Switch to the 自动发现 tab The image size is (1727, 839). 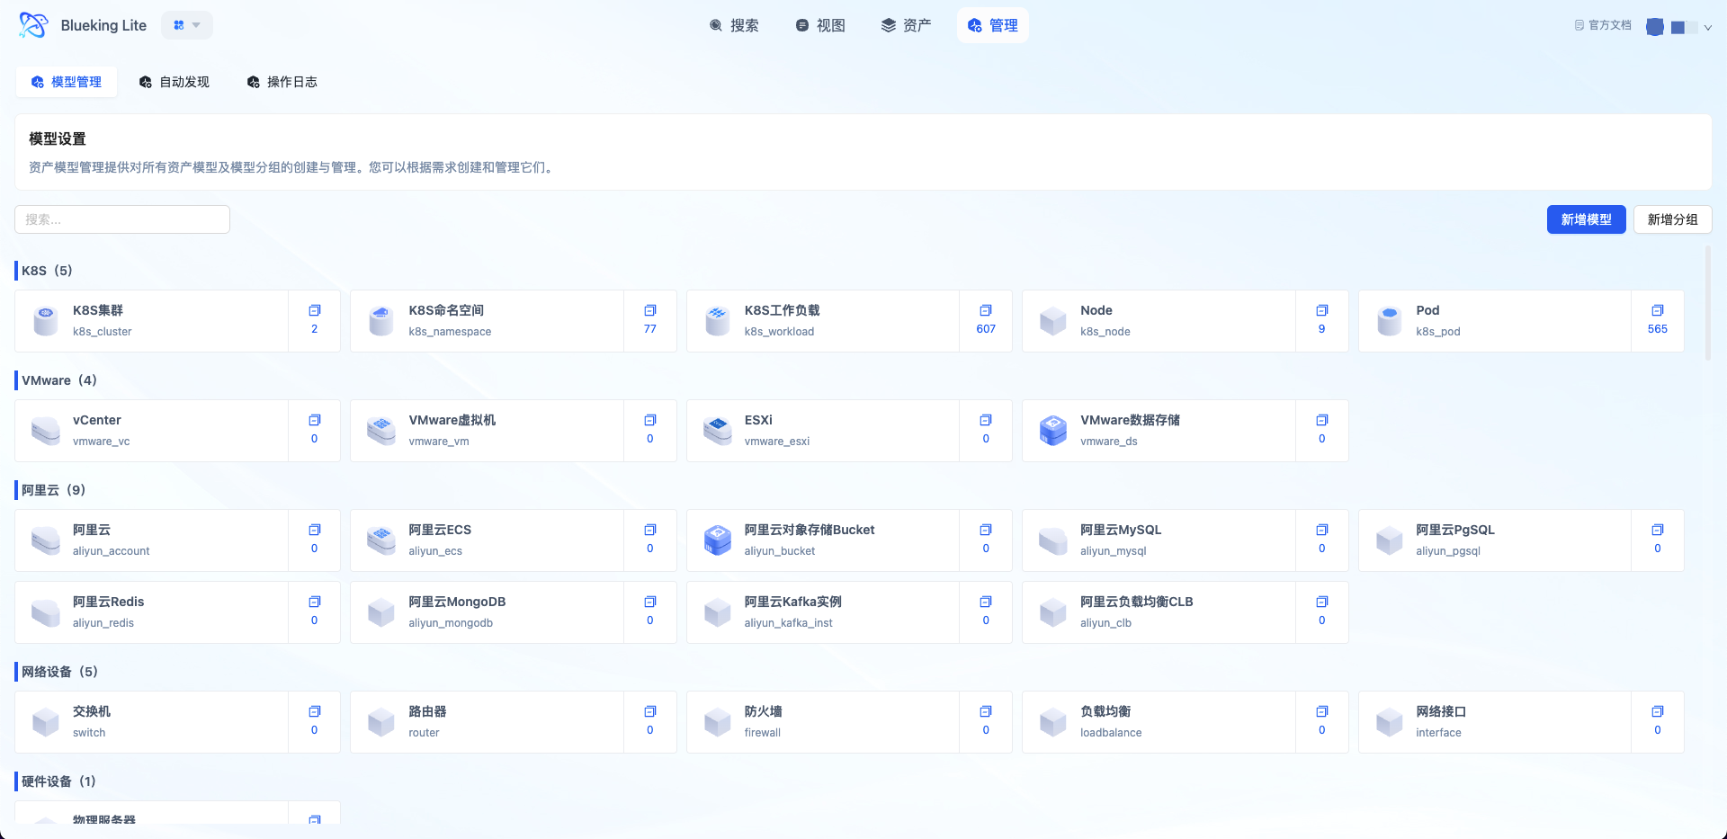coord(174,82)
